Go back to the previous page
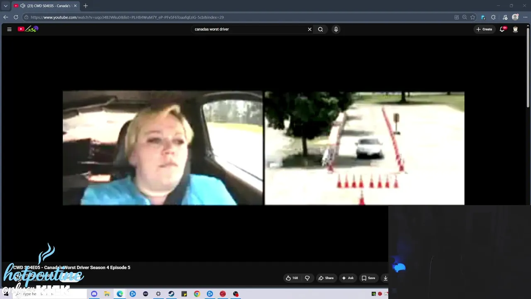This screenshot has height=299, width=531. point(5,17)
